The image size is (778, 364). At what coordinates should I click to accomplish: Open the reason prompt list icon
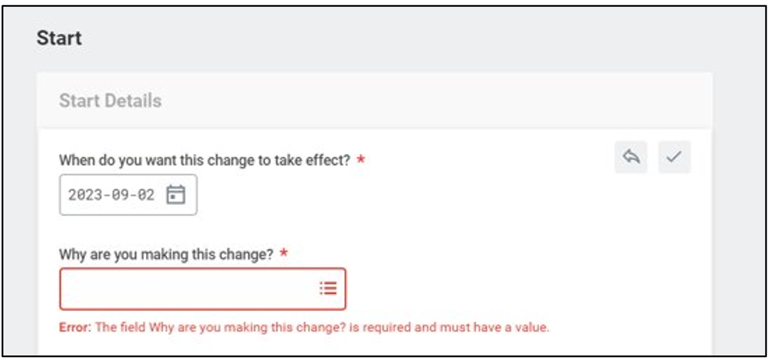pyautogui.click(x=328, y=289)
